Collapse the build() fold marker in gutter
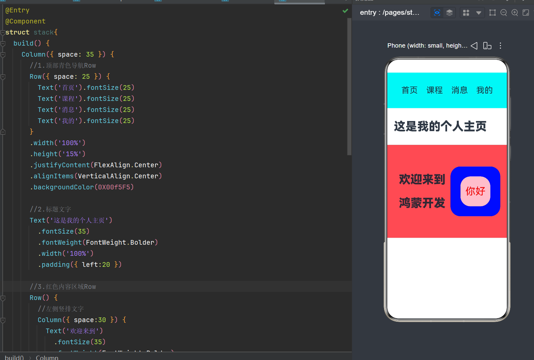 coord(3,44)
